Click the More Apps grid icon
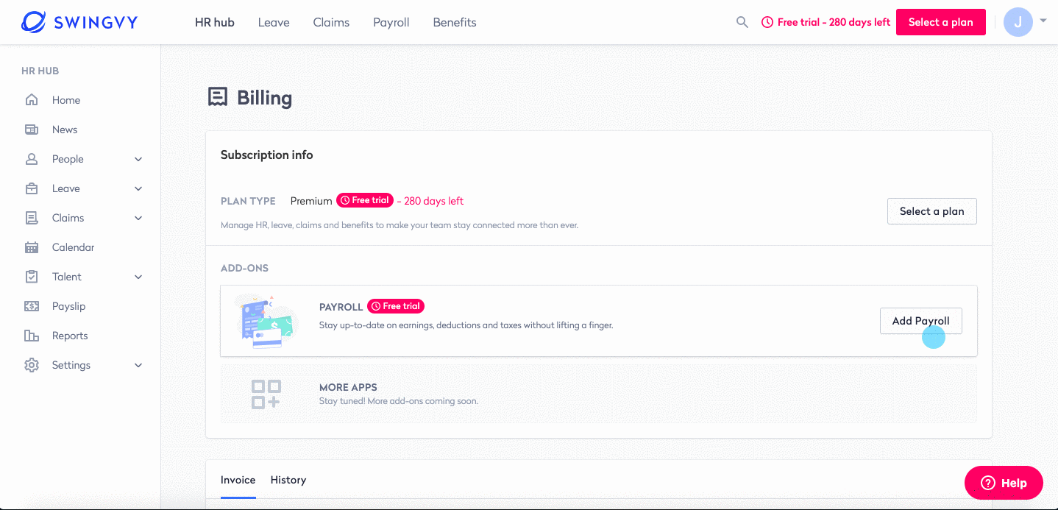This screenshot has height=510, width=1058. pos(266,394)
